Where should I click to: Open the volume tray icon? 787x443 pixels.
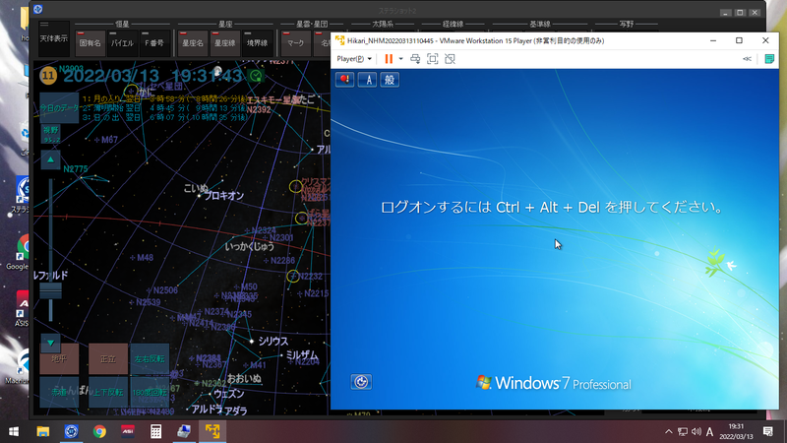pyautogui.click(x=696, y=431)
